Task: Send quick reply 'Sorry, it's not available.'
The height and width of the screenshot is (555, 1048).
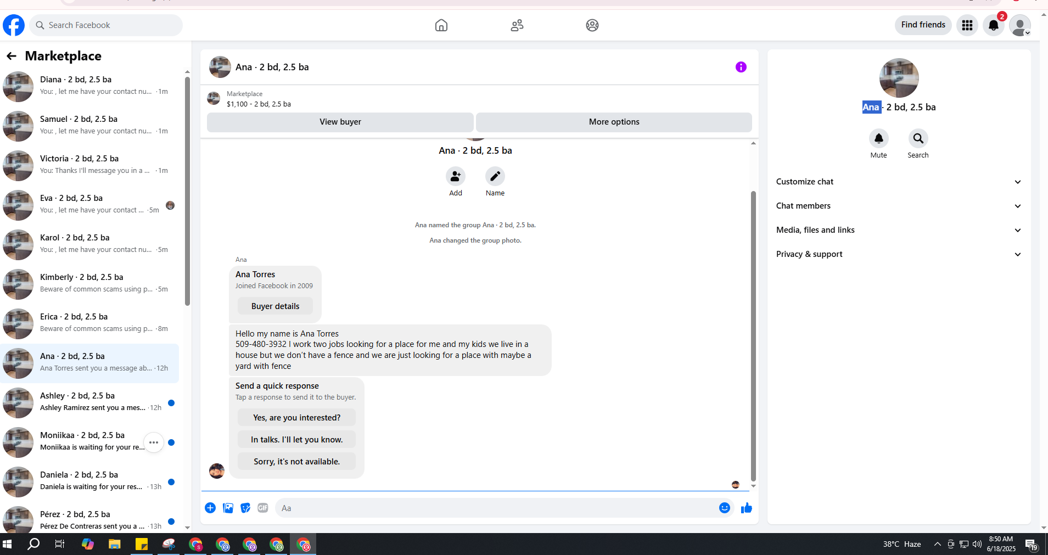Action: point(296,462)
